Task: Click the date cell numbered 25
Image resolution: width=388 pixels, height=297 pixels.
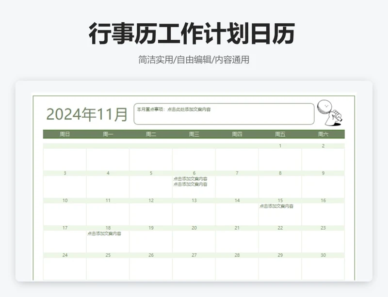Action: [108, 255]
